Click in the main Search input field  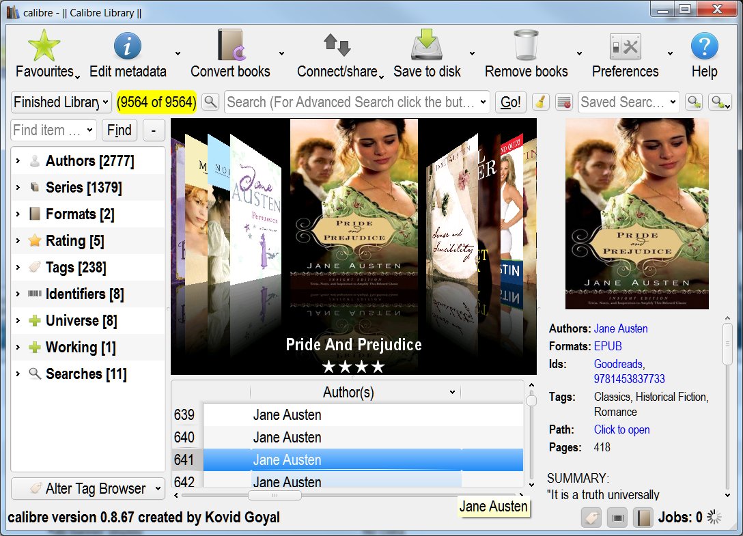pos(350,102)
